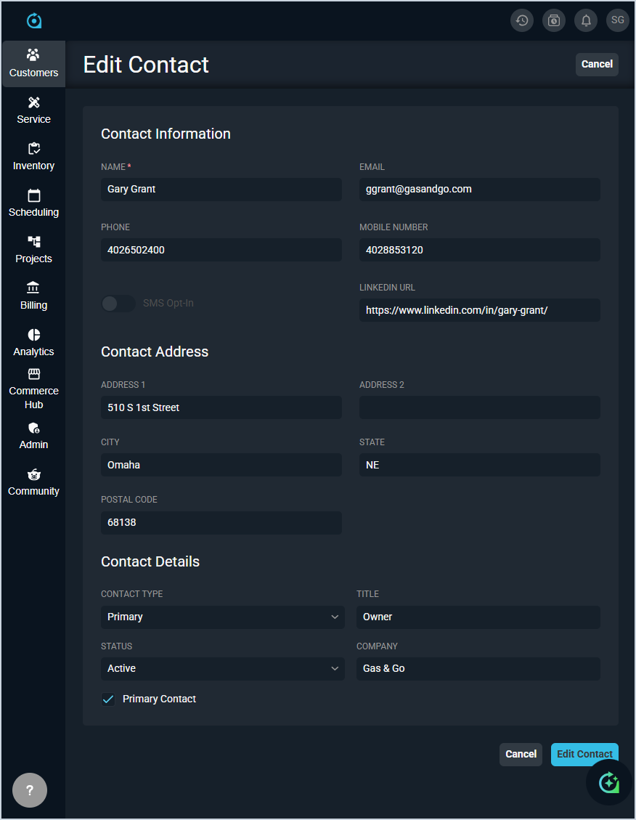This screenshot has height=820, width=636.
Task: Click the LinkedIn URL input field
Action: (479, 310)
